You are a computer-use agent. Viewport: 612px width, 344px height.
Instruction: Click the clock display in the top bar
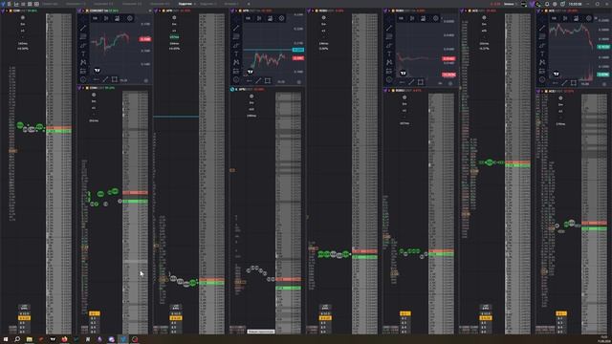(x=576, y=4)
